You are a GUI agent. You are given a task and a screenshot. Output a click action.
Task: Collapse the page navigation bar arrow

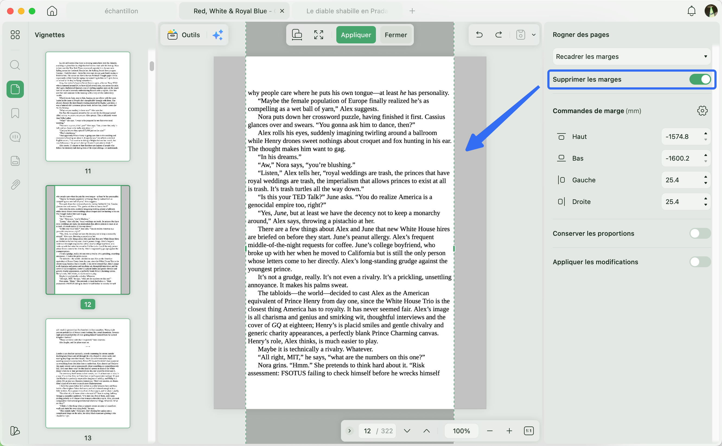click(350, 431)
